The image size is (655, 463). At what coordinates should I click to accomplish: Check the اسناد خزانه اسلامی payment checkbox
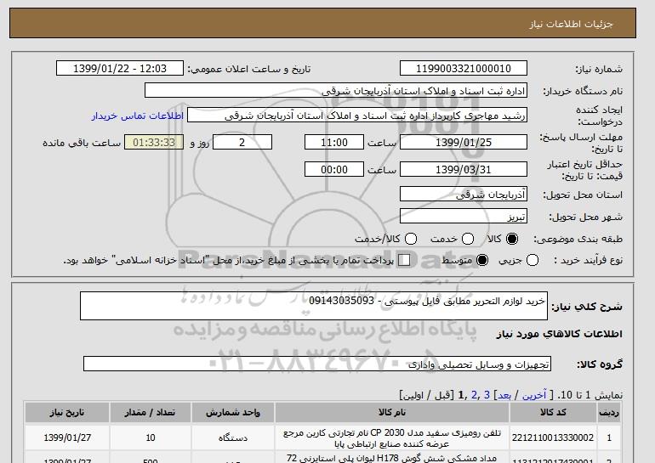tap(404, 260)
